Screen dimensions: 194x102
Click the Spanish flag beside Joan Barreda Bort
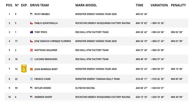tap(31, 69)
